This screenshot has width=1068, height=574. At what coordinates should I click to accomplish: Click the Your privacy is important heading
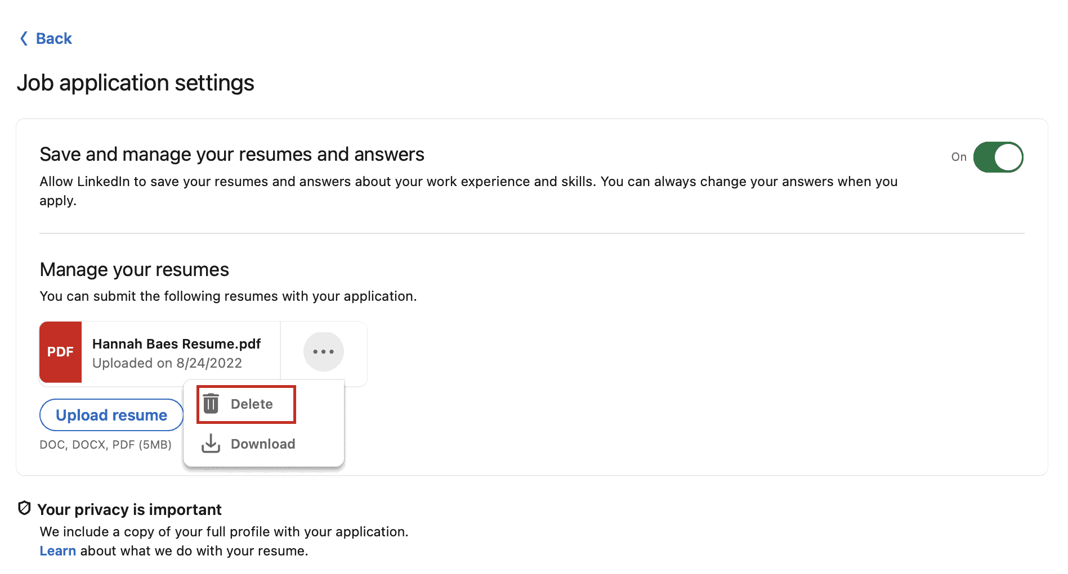pos(129,509)
